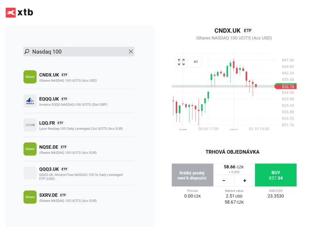Decrease order volume with the minus stepper
Screen dimensions: 314x233
pos(224,180)
